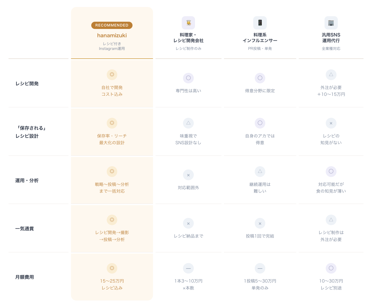Image resolution: width=374 pixels, height=306 pixels.
Task: Click the cross icon above 対応範囲外
Action: (188, 175)
